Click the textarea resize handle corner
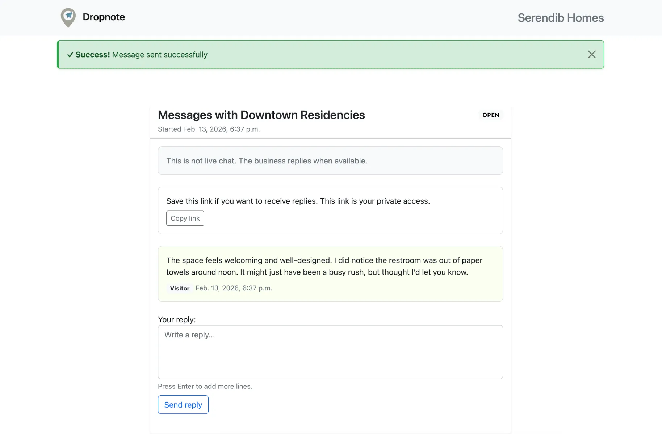Viewport: 662px width, 434px height. pos(501,377)
